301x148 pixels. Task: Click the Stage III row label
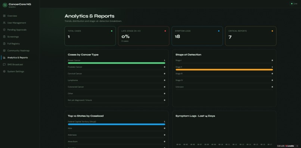click(179, 73)
